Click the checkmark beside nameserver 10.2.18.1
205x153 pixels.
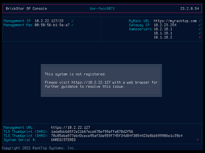point(200,29)
